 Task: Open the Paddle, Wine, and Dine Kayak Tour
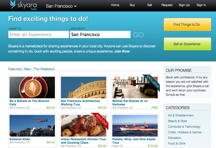(134, 141)
